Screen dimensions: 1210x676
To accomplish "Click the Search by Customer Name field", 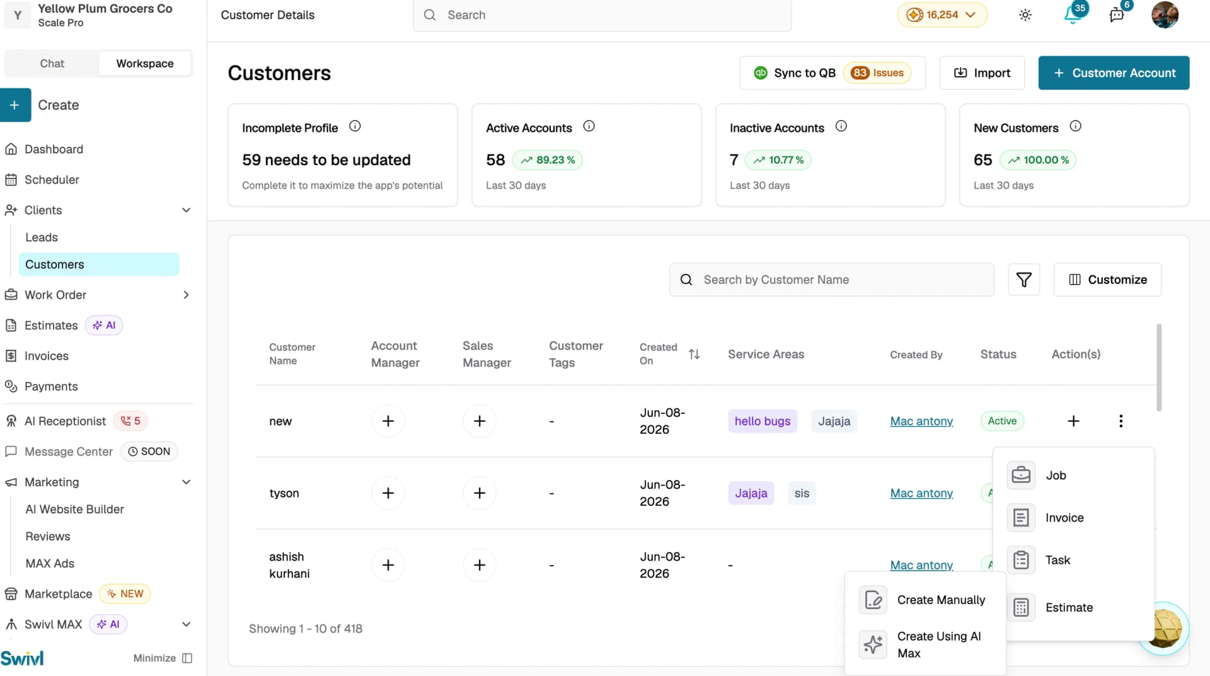I will pyautogui.click(x=831, y=280).
